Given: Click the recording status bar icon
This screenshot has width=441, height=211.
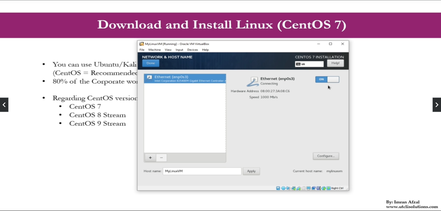Looking at the screenshot, I should (313, 188).
